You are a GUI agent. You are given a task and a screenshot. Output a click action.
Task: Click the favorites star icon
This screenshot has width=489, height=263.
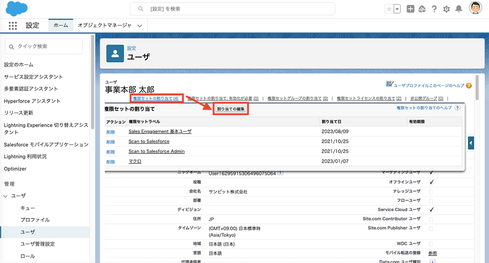pos(389,9)
